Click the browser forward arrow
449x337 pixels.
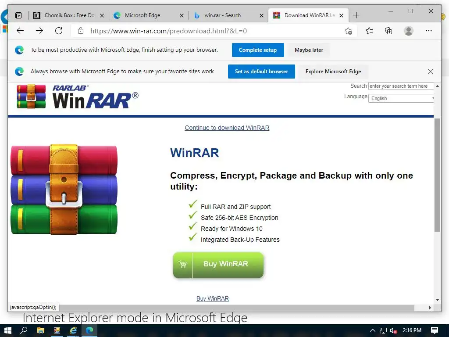39,31
